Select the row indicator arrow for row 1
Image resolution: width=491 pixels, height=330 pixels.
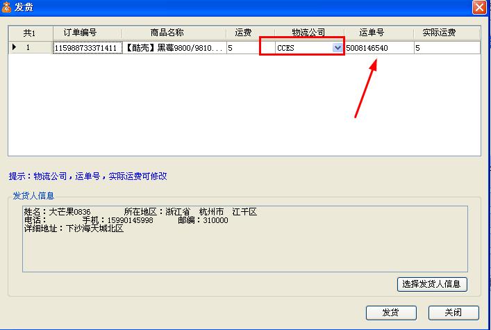click(14, 47)
